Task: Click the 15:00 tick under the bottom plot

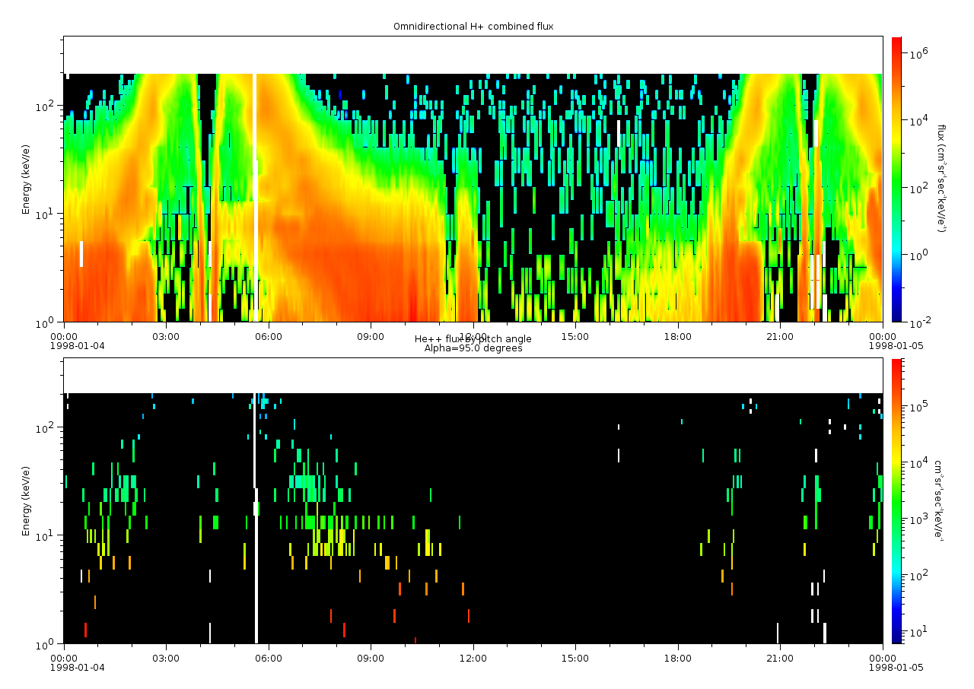Action: [575, 658]
